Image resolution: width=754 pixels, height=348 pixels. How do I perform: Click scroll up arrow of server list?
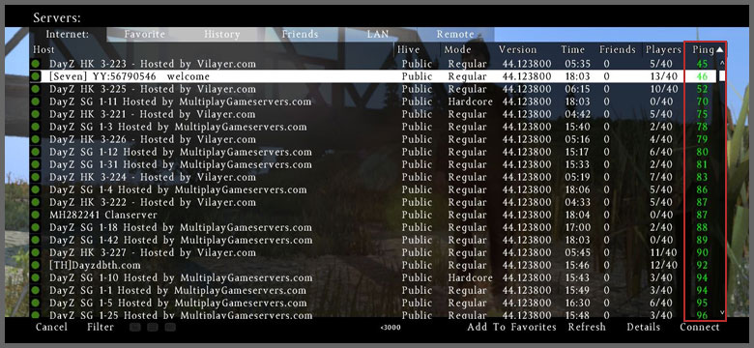tap(722, 63)
